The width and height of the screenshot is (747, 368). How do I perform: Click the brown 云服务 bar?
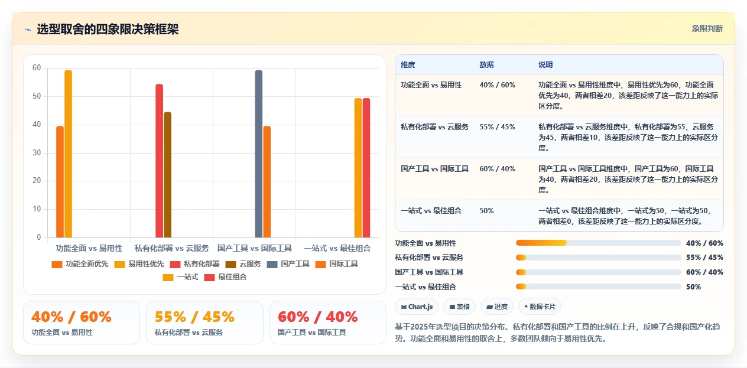click(167, 175)
